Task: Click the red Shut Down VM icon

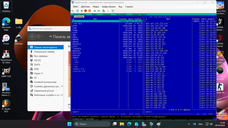Action: [x=85, y=11]
